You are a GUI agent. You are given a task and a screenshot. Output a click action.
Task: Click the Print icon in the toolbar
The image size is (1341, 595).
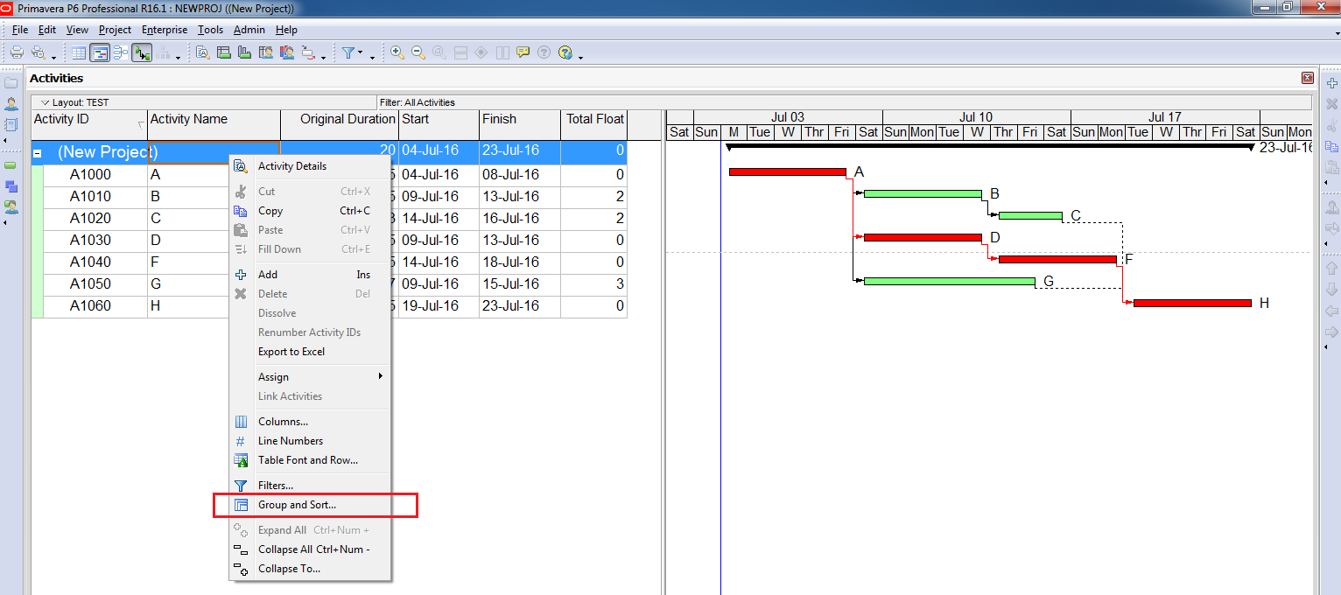tap(16, 52)
